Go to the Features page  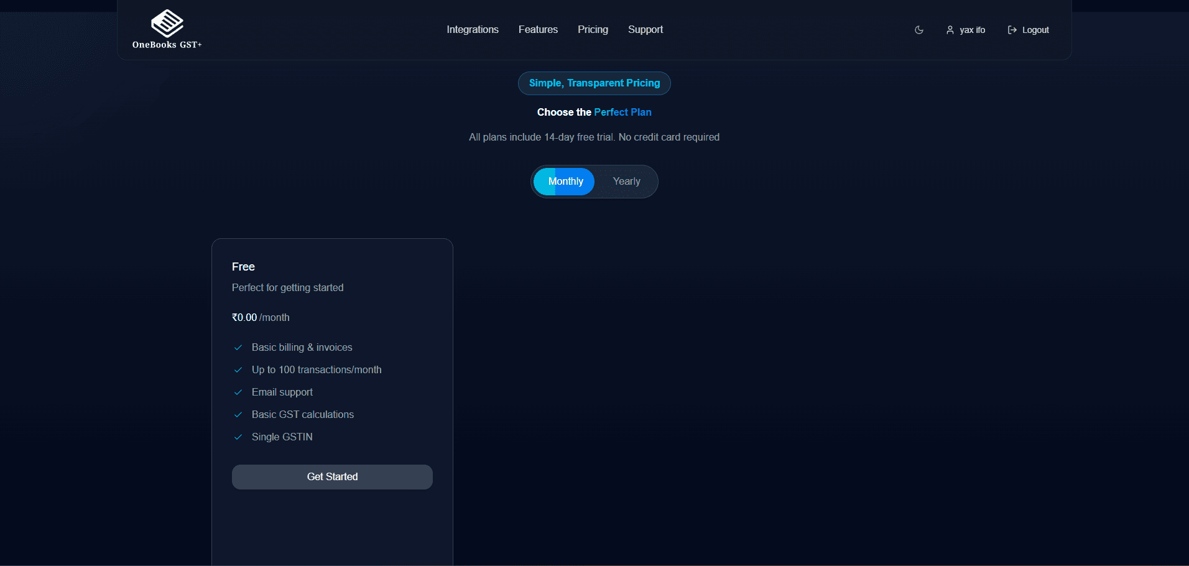click(x=538, y=30)
